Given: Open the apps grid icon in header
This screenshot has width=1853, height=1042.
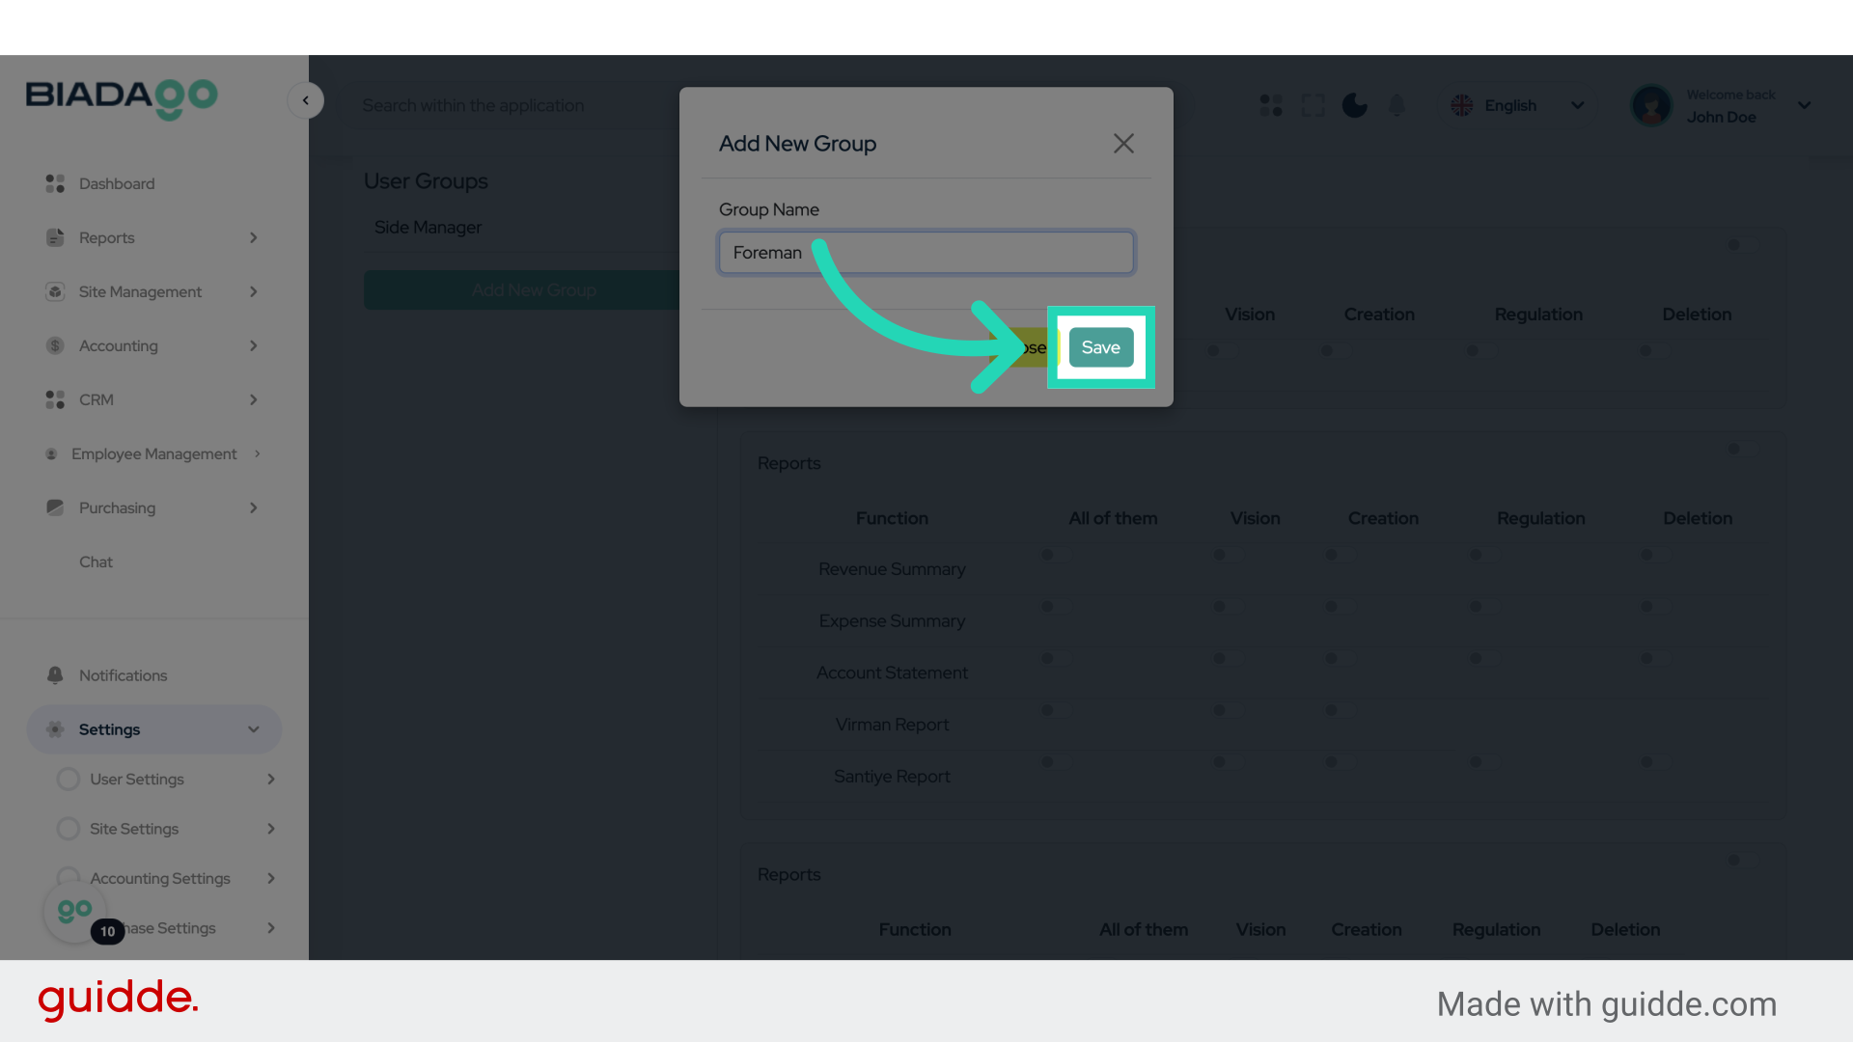Looking at the screenshot, I should [x=1270, y=105].
